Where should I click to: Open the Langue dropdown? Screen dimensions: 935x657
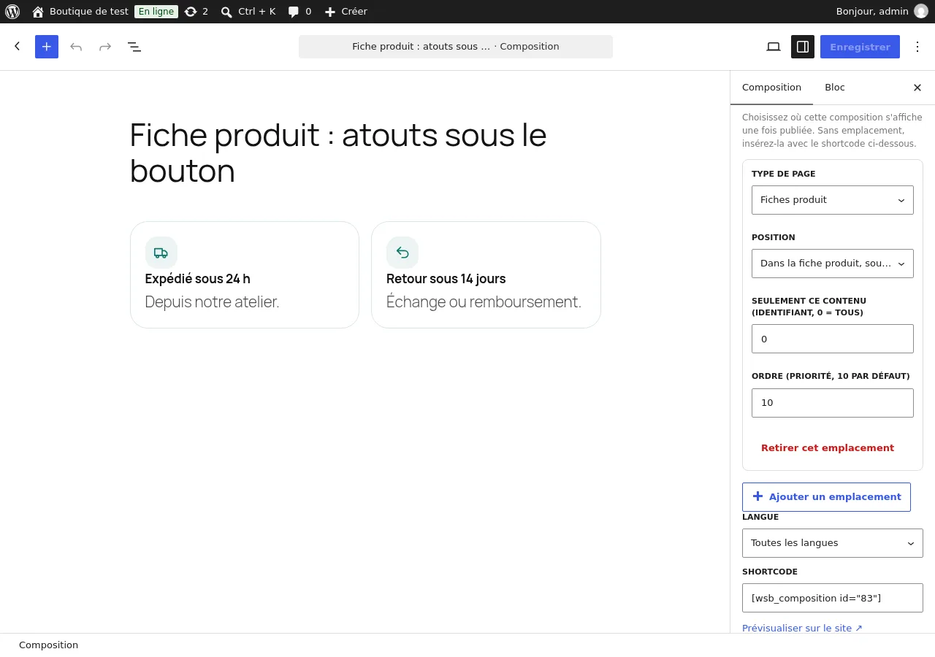pyautogui.click(x=833, y=543)
